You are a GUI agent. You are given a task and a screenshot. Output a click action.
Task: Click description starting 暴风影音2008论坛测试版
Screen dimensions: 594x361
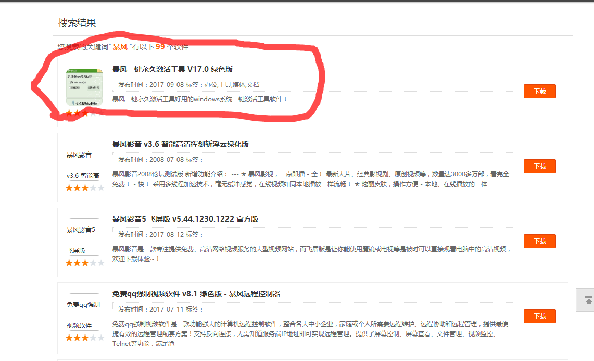(x=311, y=179)
